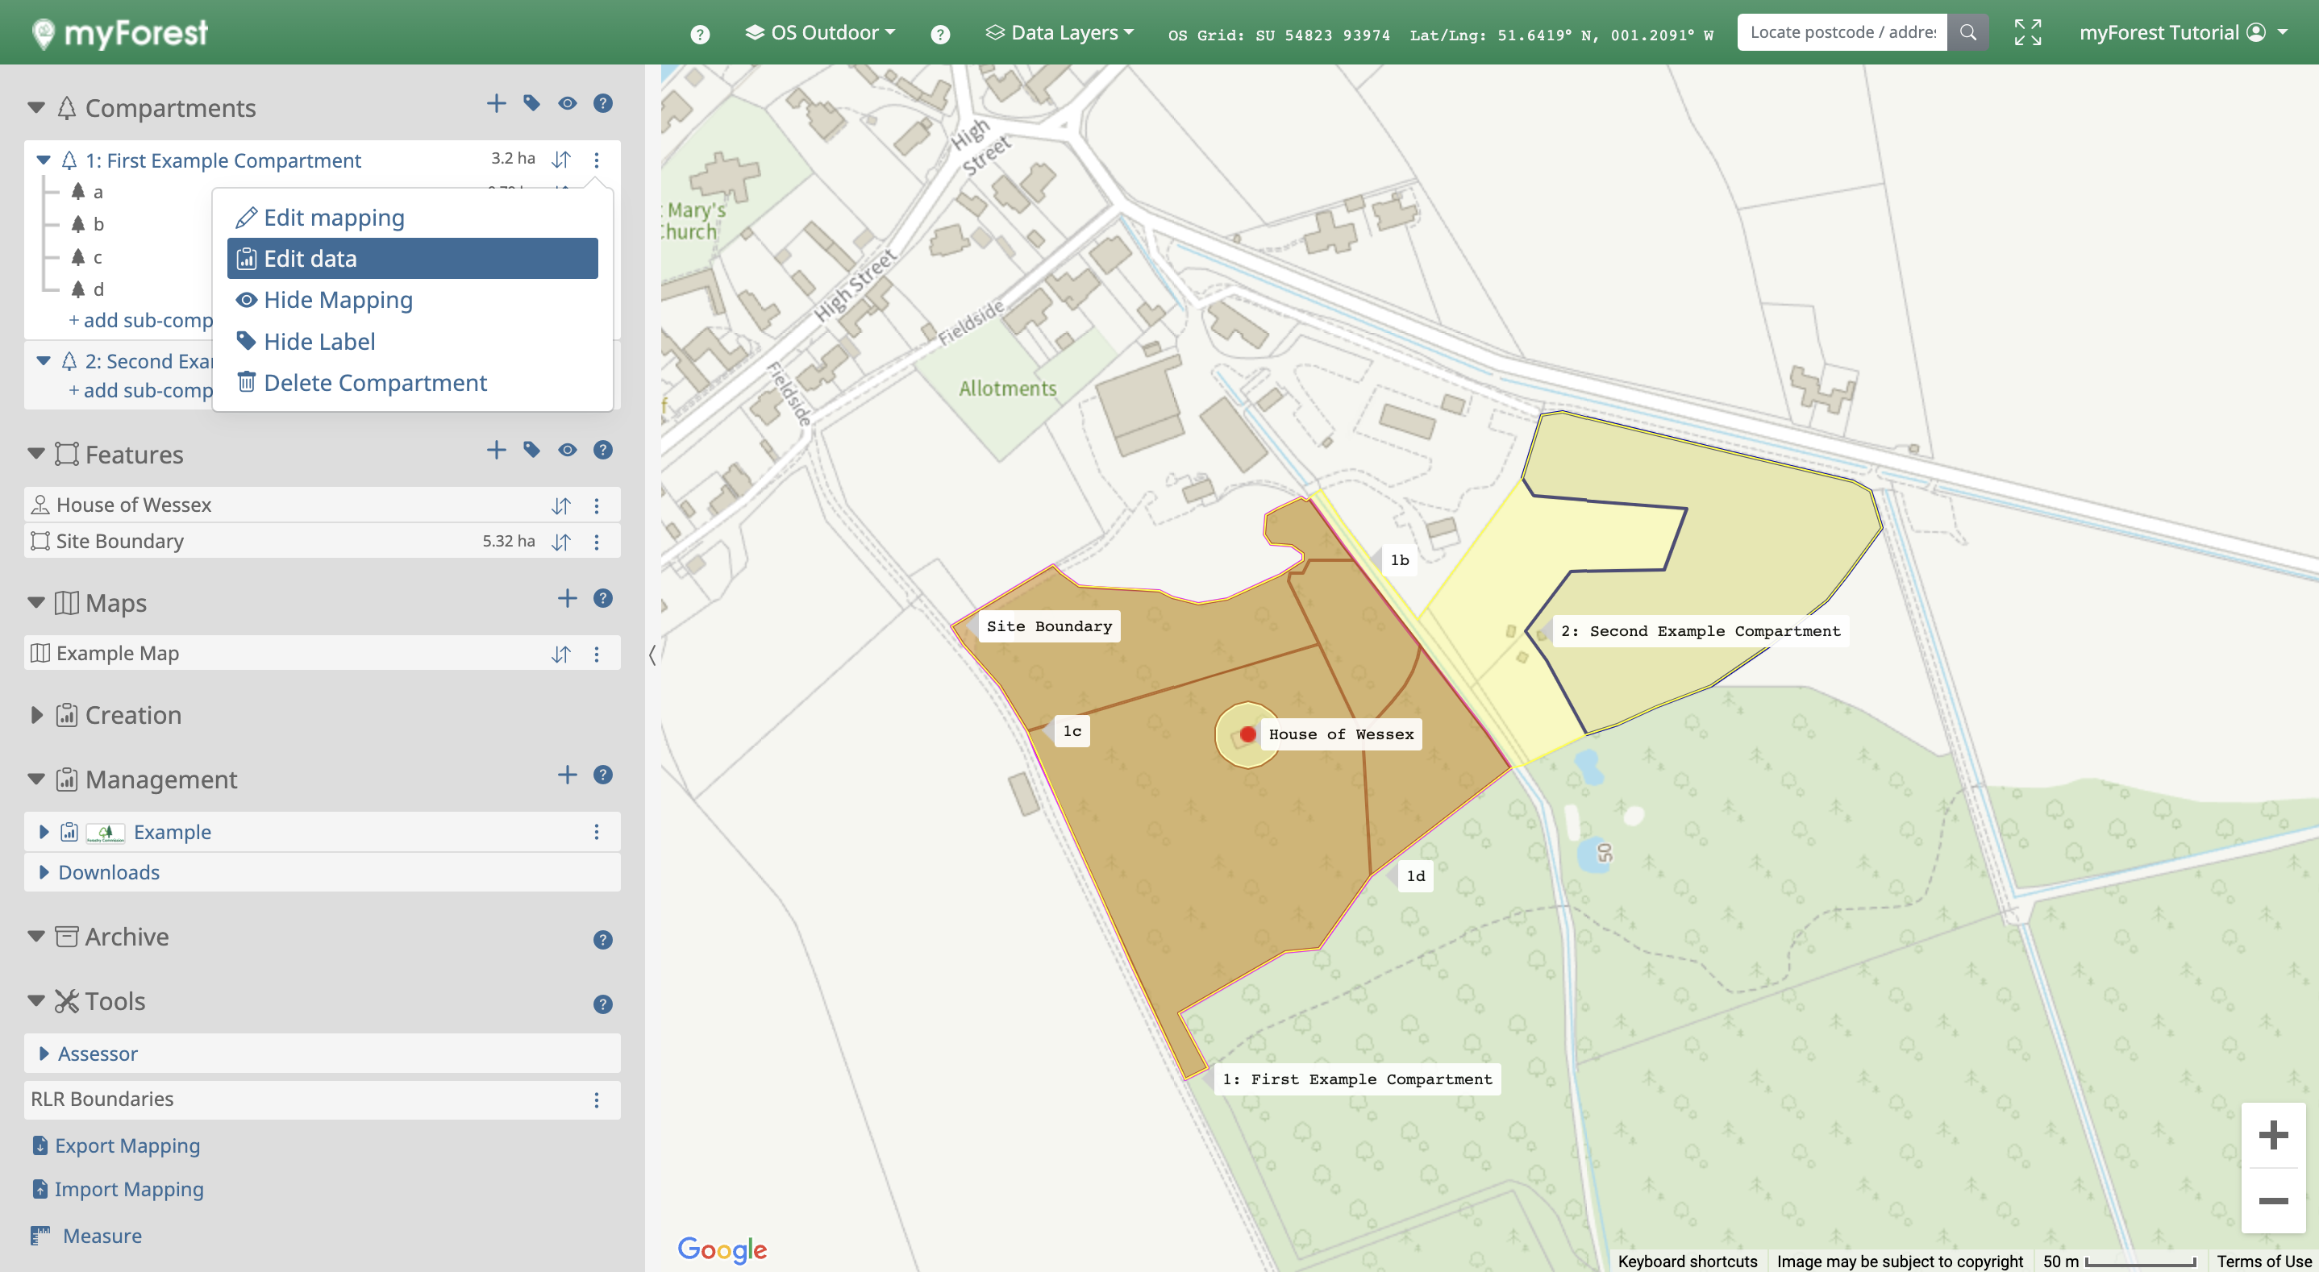Expand the Creation section
This screenshot has width=2319, height=1272.
click(36, 716)
